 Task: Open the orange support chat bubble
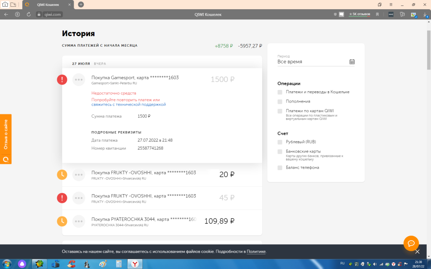pyautogui.click(x=411, y=243)
